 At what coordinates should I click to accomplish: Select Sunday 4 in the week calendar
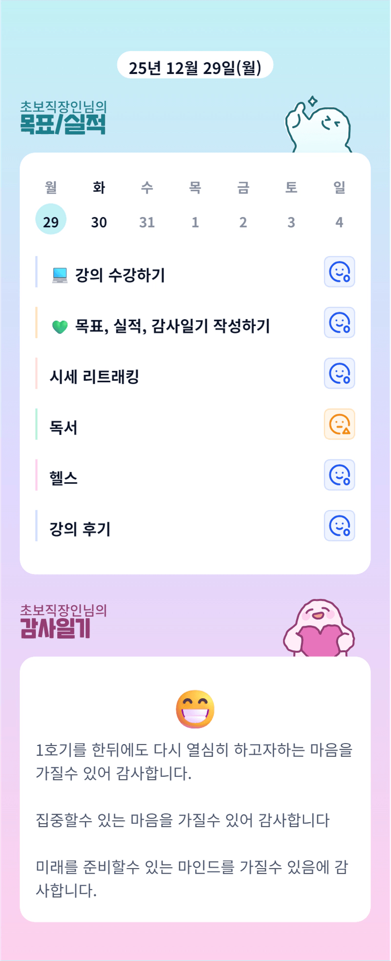point(339,222)
